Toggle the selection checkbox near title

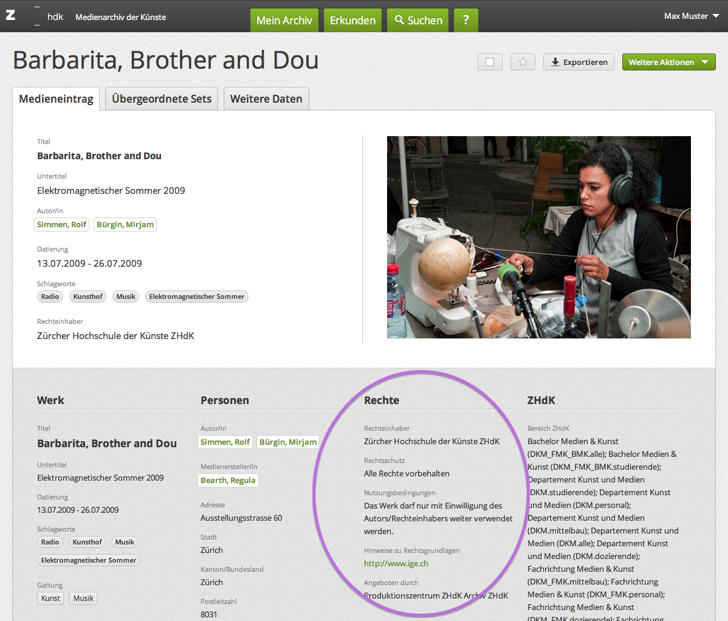click(490, 62)
